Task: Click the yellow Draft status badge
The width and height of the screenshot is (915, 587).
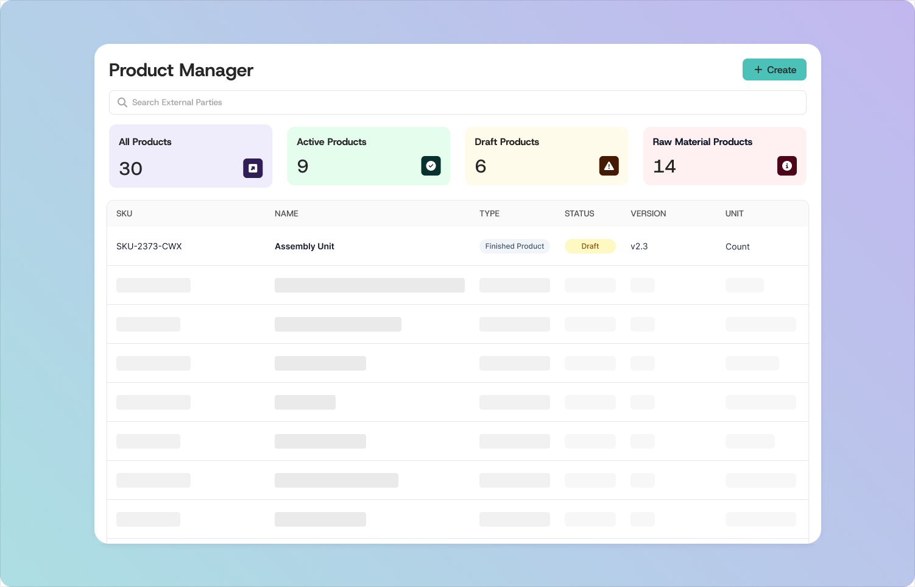Action: point(590,246)
